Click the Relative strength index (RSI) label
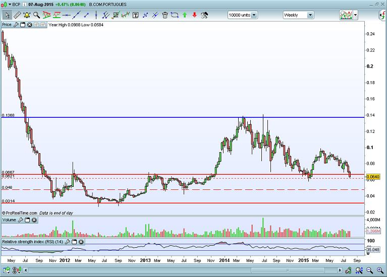Image resolution: width=387 pixels, height=277 pixels. (x=33, y=242)
